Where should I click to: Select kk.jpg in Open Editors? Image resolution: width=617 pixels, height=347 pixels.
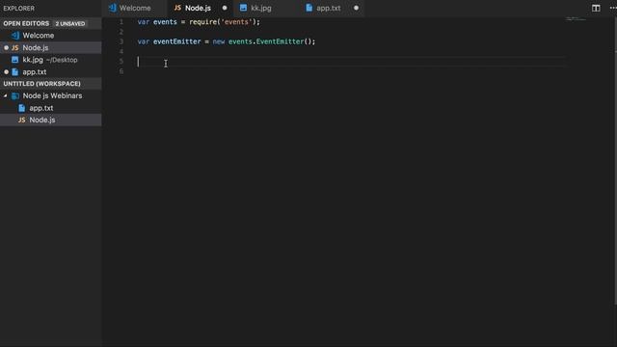click(51, 60)
